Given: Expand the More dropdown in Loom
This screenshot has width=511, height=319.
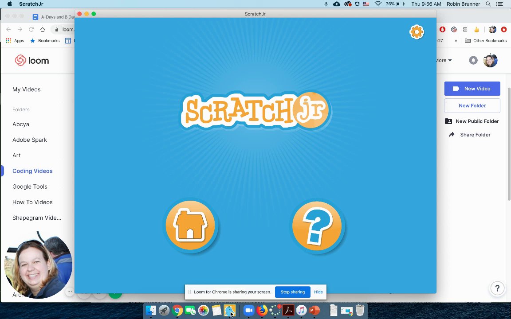Looking at the screenshot, I should 444,60.
